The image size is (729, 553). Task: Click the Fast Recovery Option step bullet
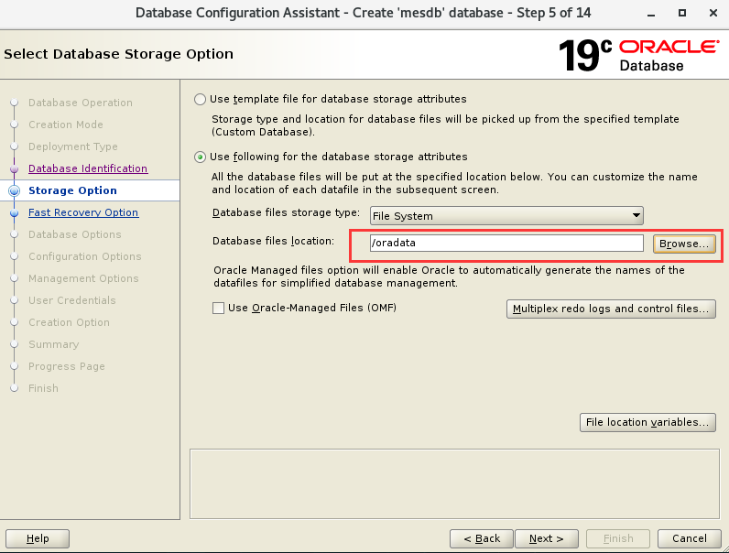click(x=14, y=212)
